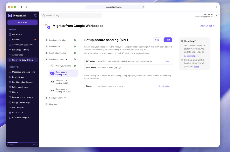Image resolution: width=230 pixels, height=152 pixels.
Task: Click the Next button
Action: [168, 40]
